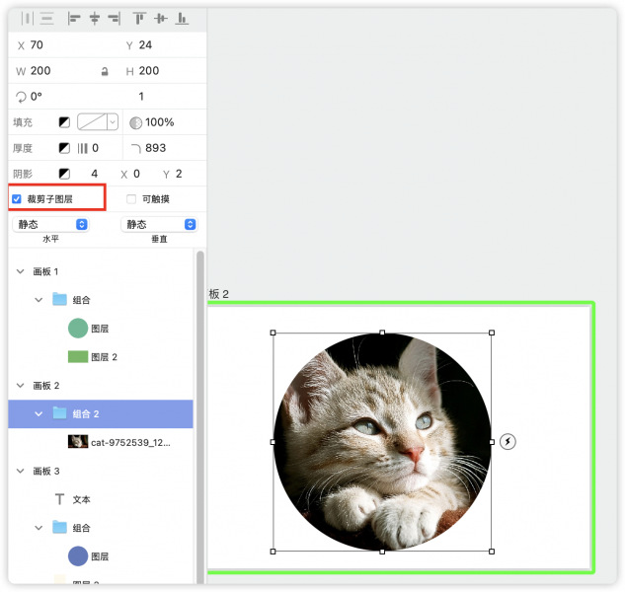Screen dimensions: 625x592
Task: Toggle the 阴影 shadow color box
Action: click(x=64, y=174)
